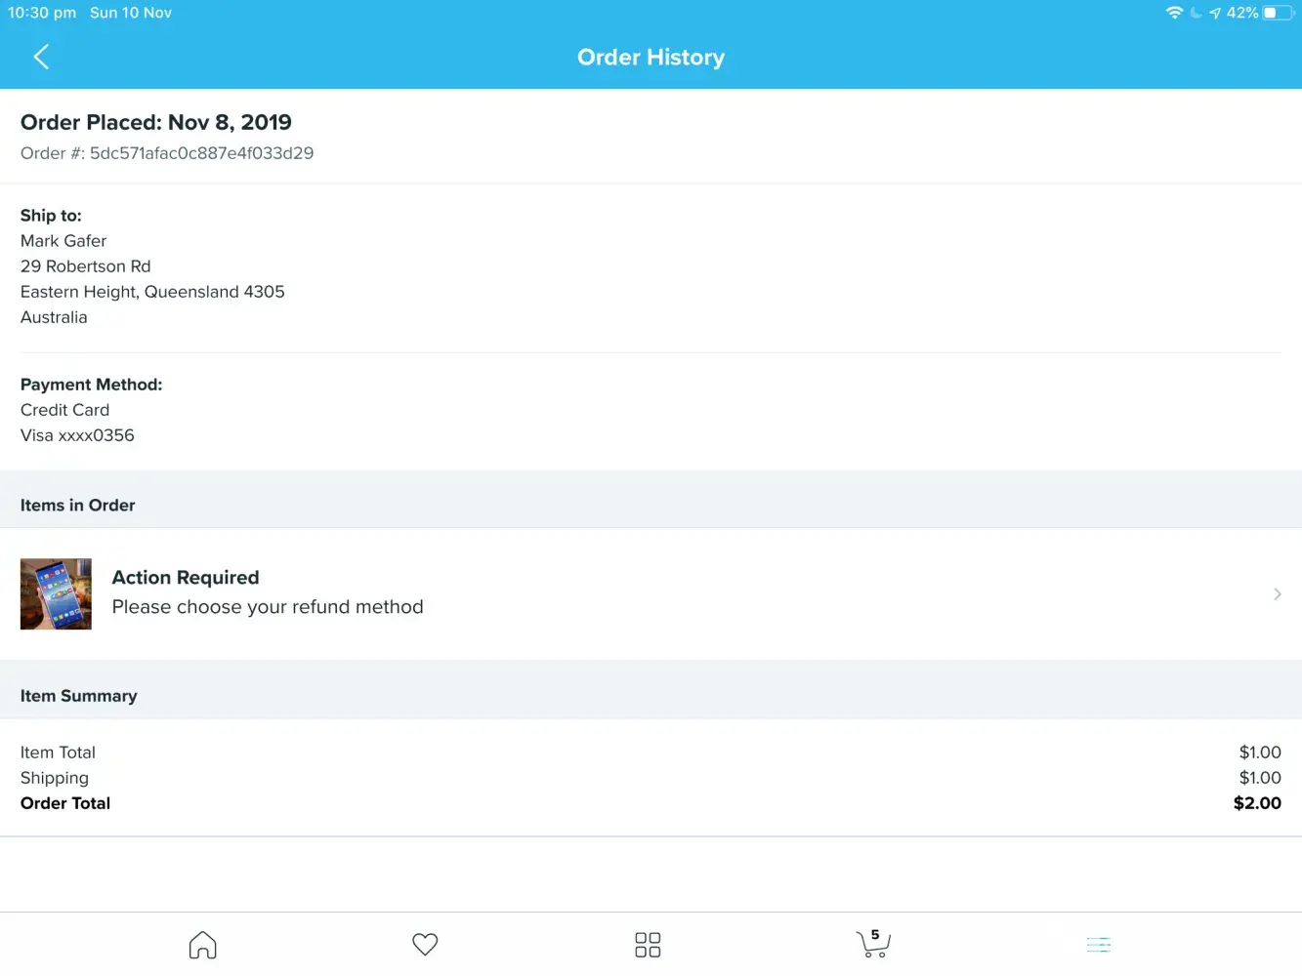This screenshot has width=1302, height=976.
Task: Tap the Visa xxxx0356 payment method
Action: (x=77, y=435)
